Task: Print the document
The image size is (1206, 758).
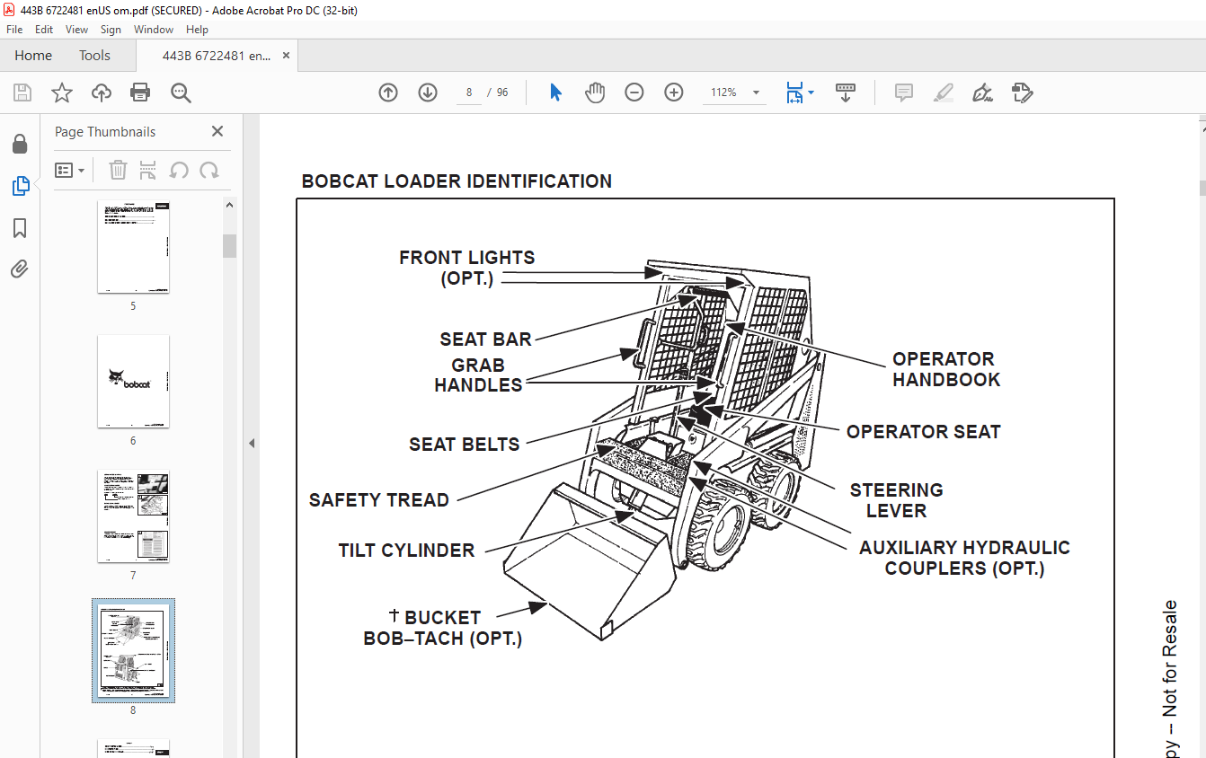Action: pyautogui.click(x=140, y=93)
